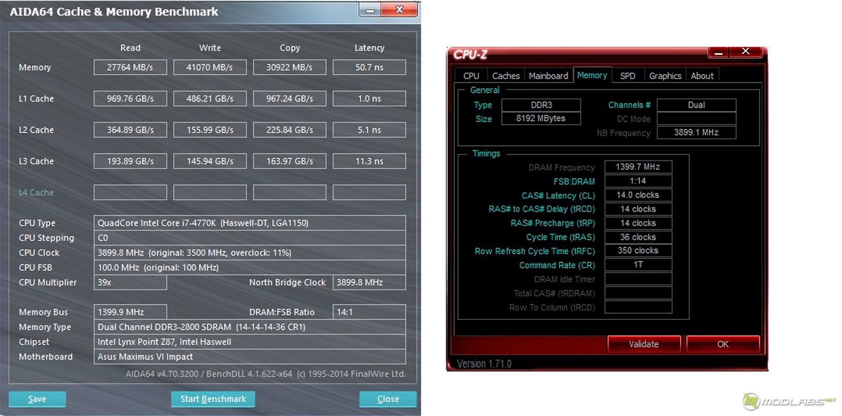Select the Memory tab in CPU-Z
Screen dimensions: 842x416
point(592,75)
